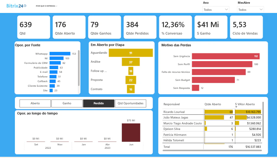This screenshot has width=277, height=158.
Task: Click the E-mail source bar
Action: pos(54,72)
